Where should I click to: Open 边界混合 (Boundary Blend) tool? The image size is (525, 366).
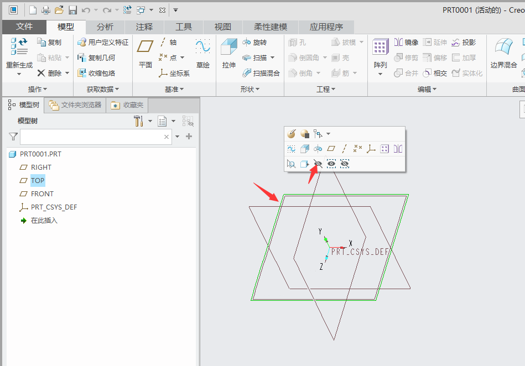(x=503, y=54)
